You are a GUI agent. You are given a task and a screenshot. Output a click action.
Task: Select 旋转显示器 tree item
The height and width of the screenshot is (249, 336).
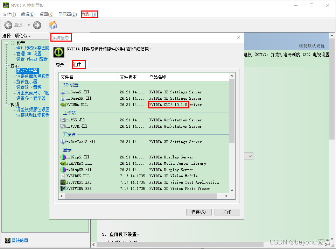27,81
